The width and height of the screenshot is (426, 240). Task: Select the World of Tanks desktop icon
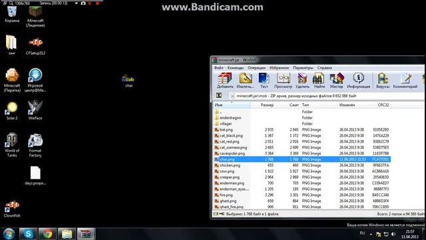[x=12, y=145]
